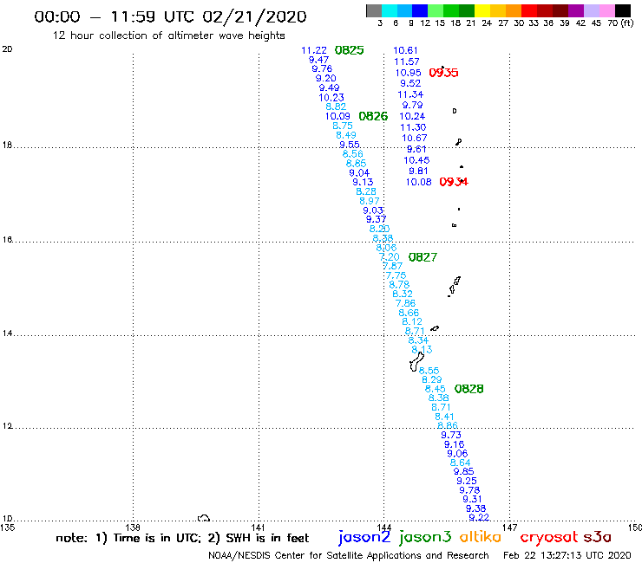This screenshot has height=563, width=642.
Task: Click the note about UTC and SWH
Action: pyautogui.click(x=182, y=538)
